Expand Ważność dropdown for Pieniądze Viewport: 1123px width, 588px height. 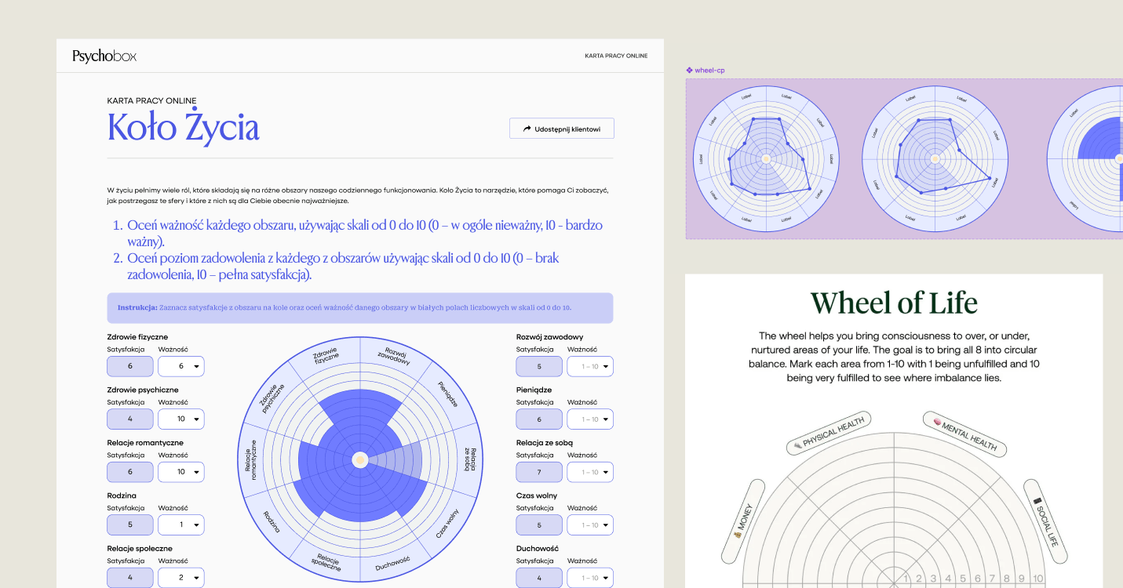click(x=590, y=419)
